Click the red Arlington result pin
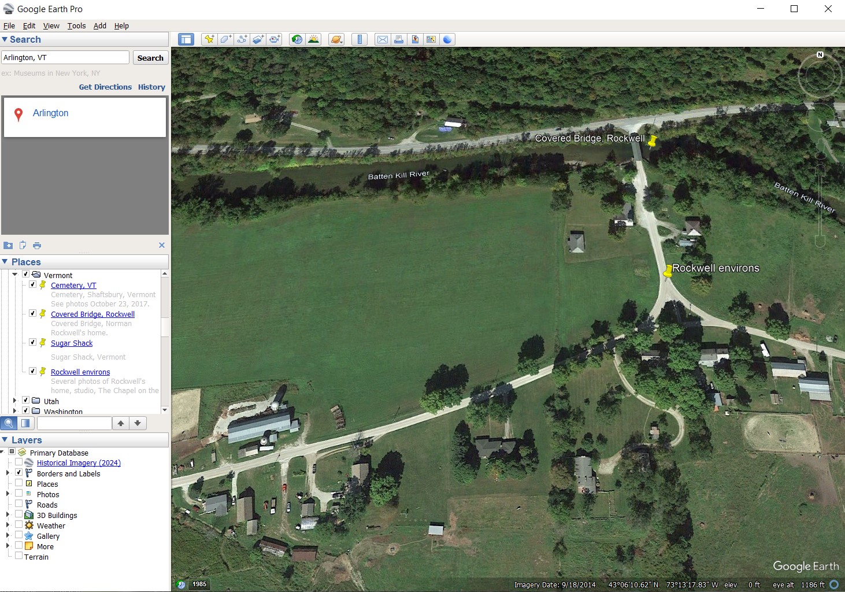Screen dimensions: 845x592 [18, 114]
